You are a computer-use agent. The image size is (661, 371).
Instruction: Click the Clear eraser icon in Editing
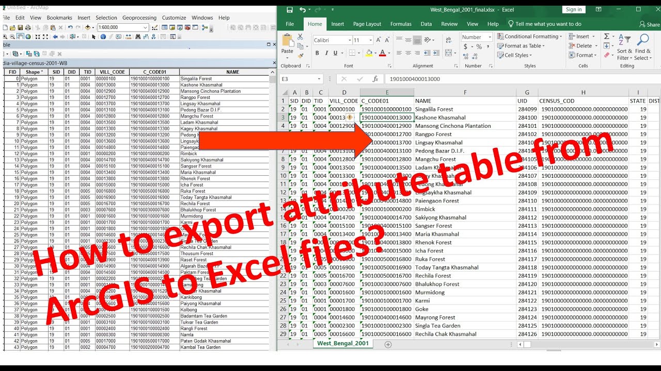(x=606, y=55)
